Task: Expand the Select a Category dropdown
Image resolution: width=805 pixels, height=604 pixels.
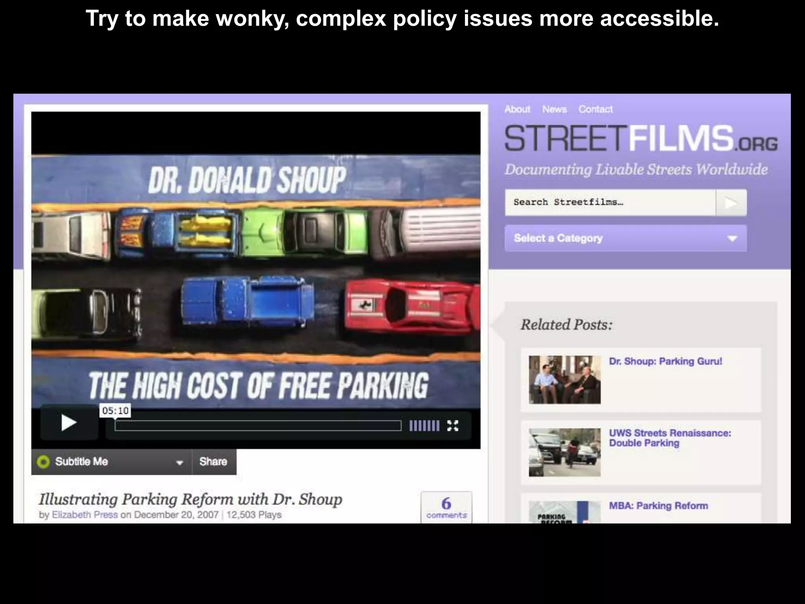Action: coord(626,238)
